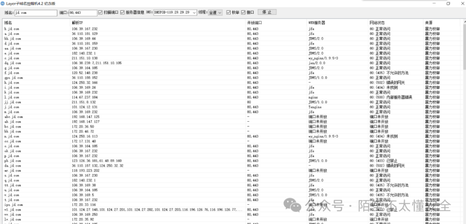
Task: Select the m.jd.com domain
Action: (12, 112)
